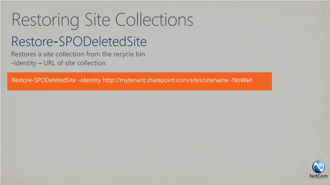
Task: Click the word 'Restoring' in the title
Action: coord(45,21)
